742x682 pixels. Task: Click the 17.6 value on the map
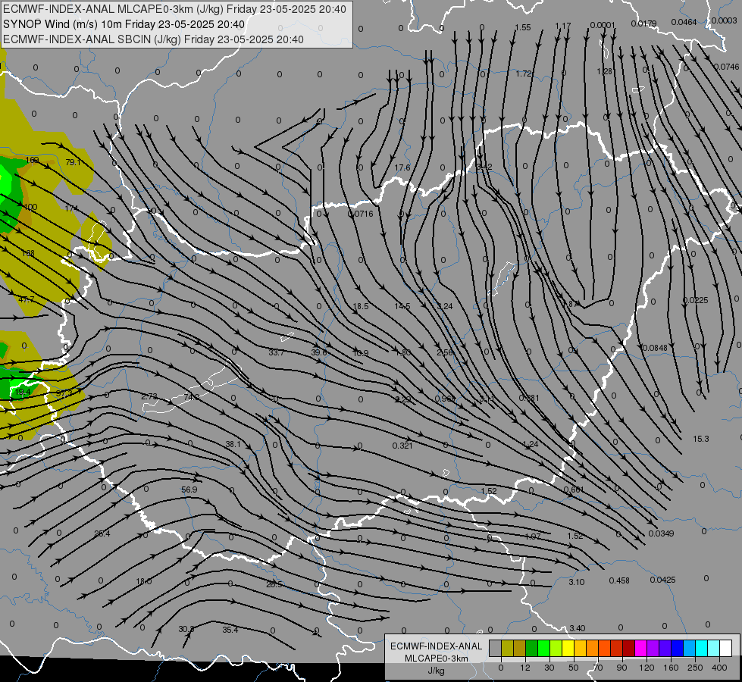(x=402, y=167)
